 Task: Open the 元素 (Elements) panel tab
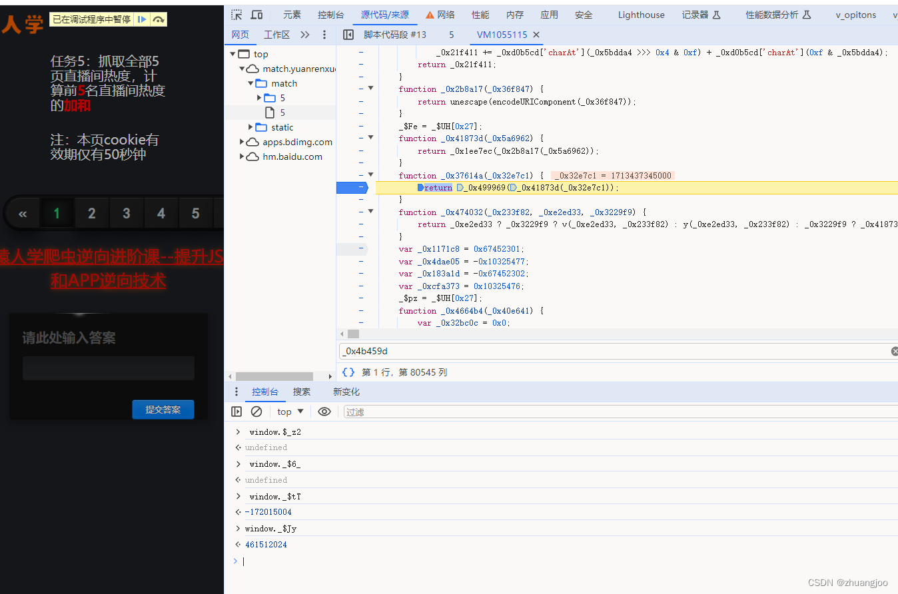[292, 15]
